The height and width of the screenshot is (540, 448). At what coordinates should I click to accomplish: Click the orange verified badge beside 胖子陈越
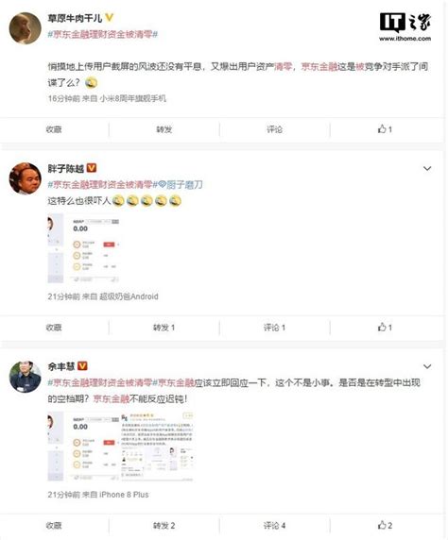click(92, 168)
